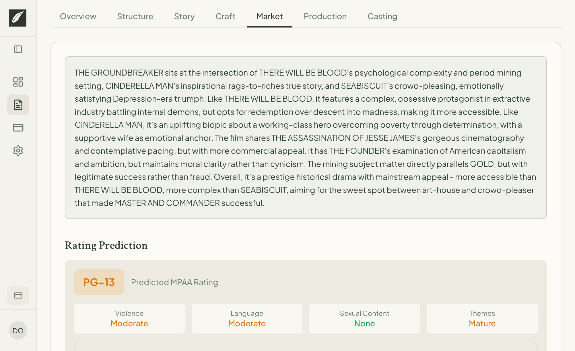Select the Sexual Content None card
The height and width of the screenshot is (351, 575).
364,318
